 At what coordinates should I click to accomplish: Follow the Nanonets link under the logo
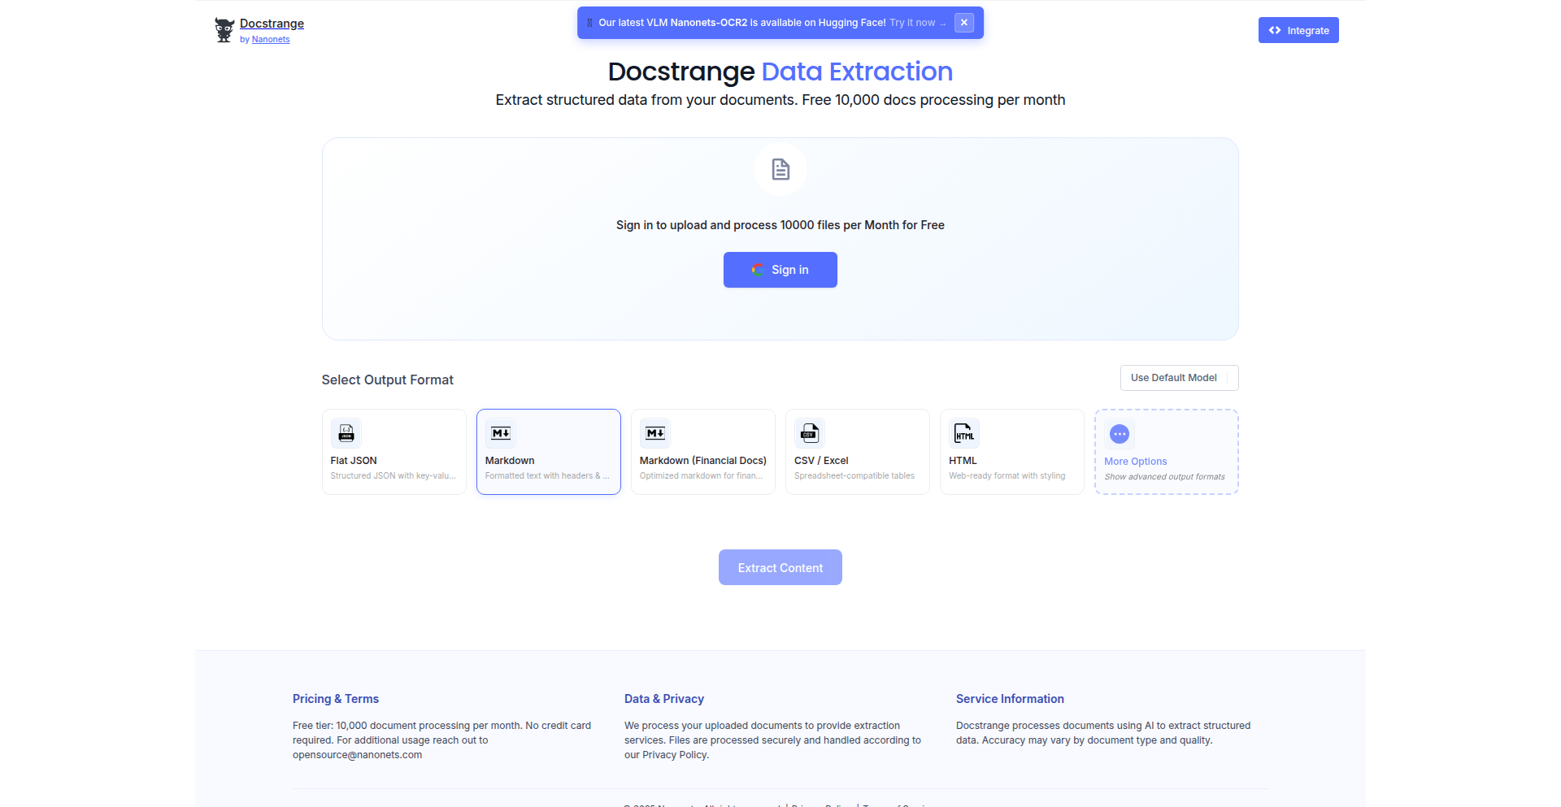tap(271, 39)
